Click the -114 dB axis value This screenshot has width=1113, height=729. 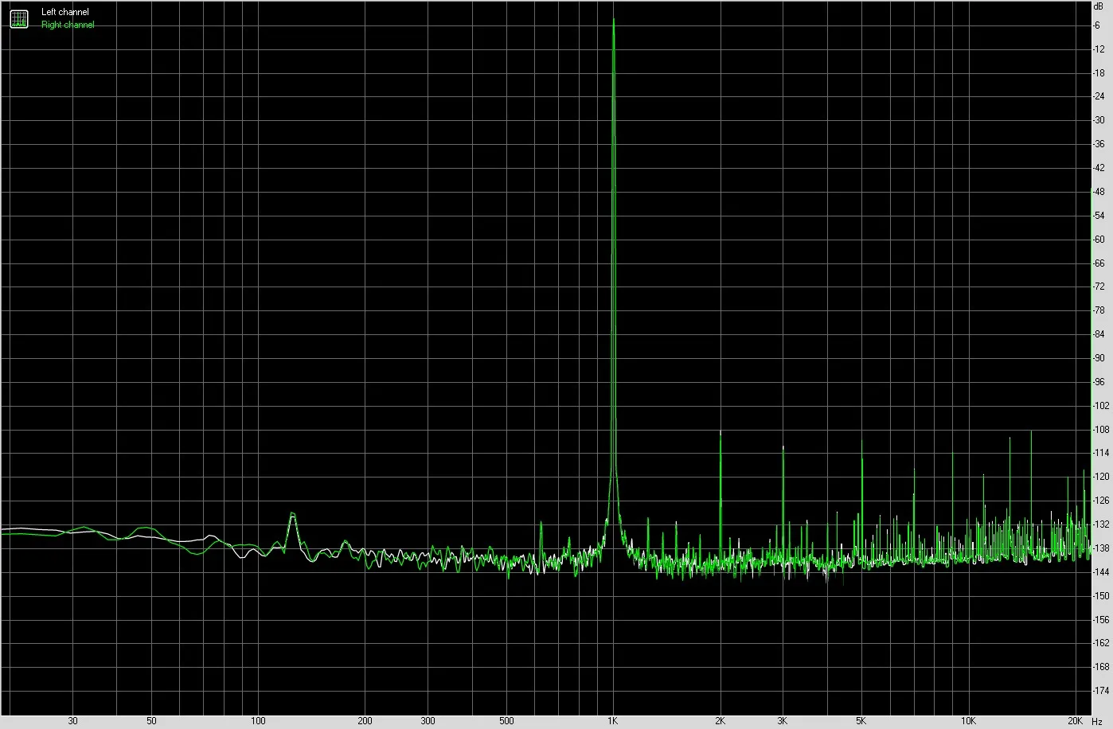click(1101, 453)
